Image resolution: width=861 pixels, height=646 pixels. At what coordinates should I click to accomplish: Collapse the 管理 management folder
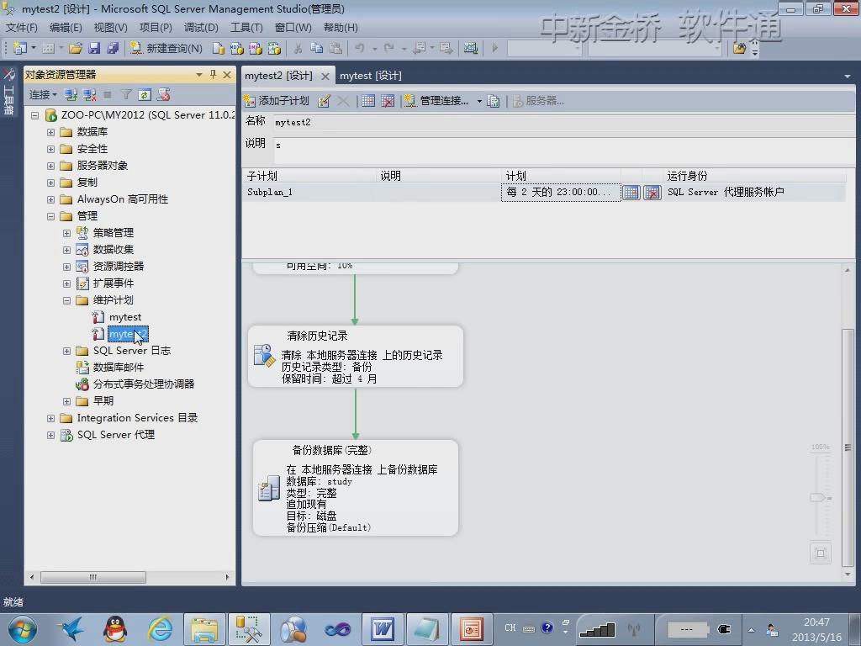point(50,216)
